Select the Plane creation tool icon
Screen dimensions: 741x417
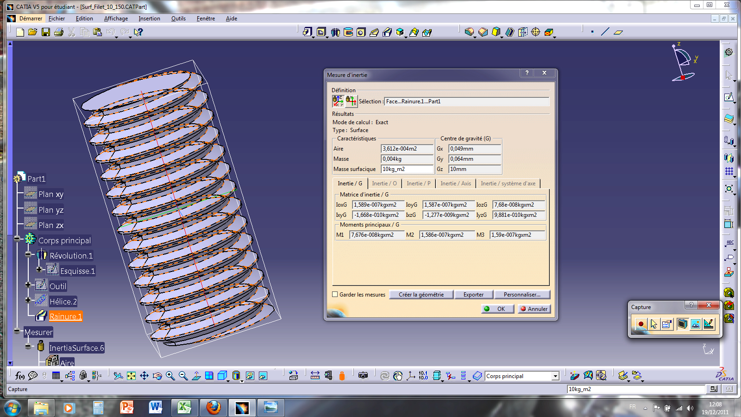point(618,32)
